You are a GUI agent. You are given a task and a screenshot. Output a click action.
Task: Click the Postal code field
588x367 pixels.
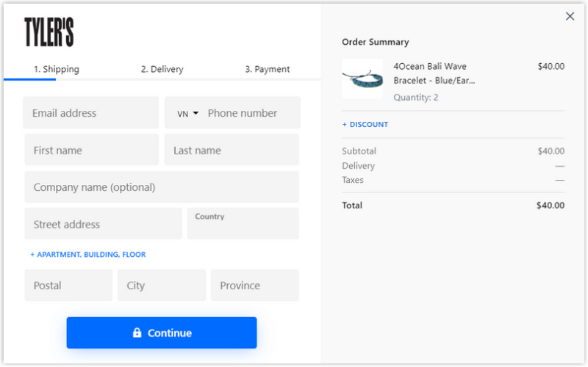[x=68, y=286]
